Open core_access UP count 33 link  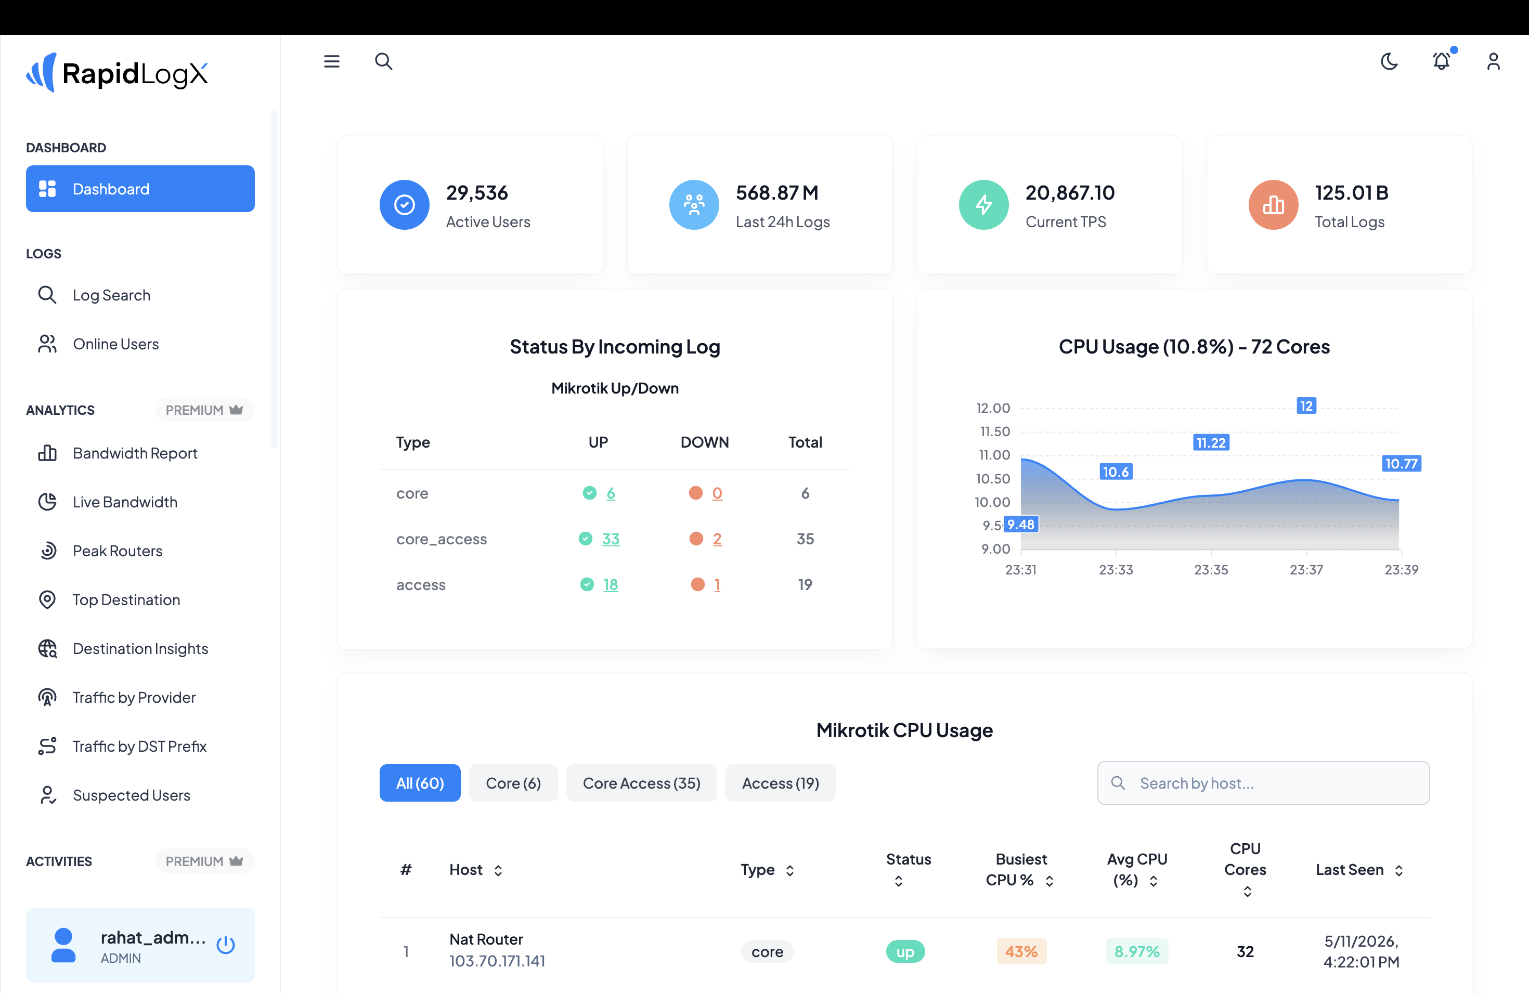tap(611, 539)
